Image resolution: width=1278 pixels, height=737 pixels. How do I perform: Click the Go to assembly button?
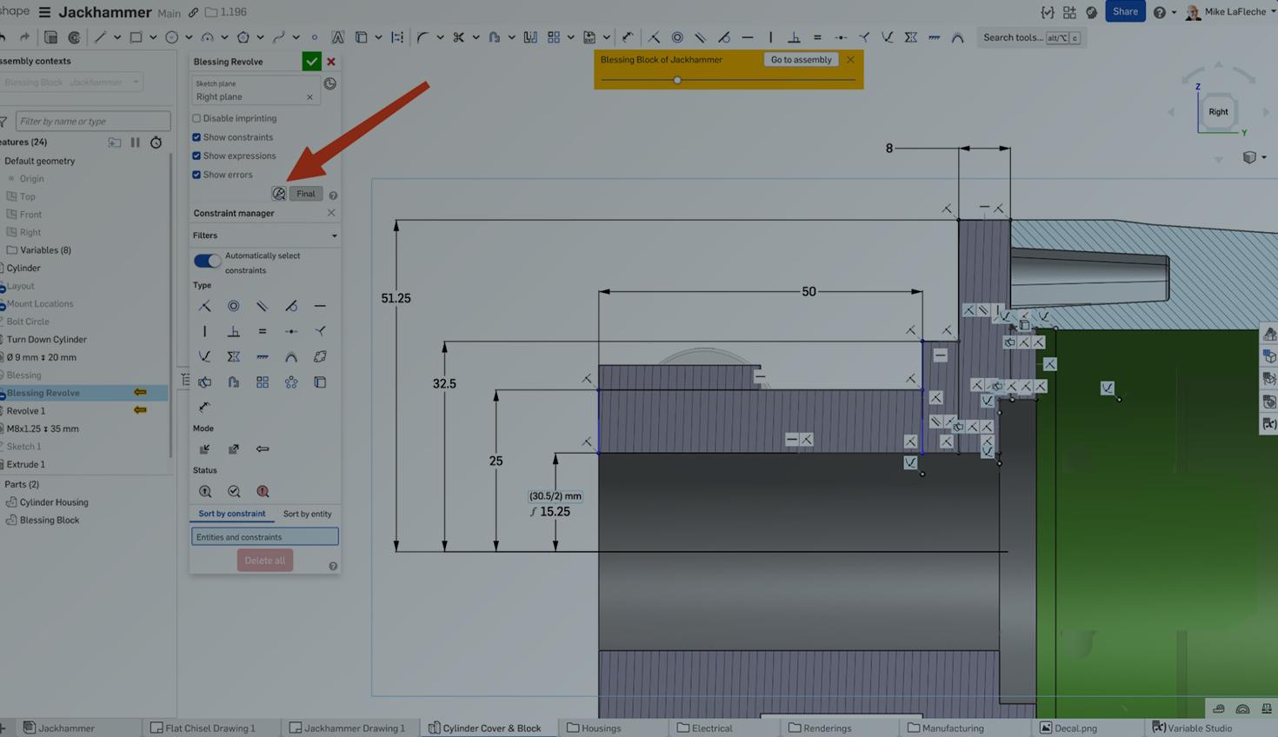click(x=801, y=60)
